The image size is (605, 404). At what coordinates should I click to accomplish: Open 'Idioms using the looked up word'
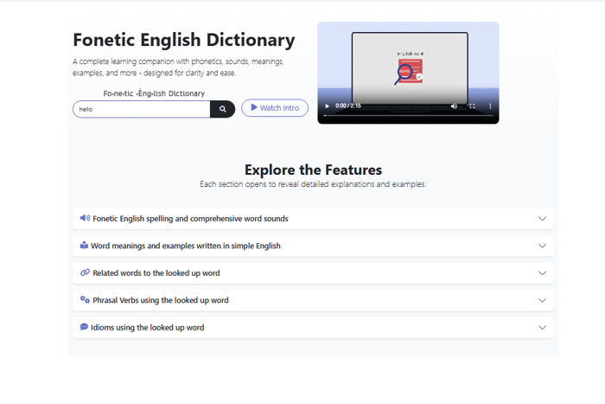tap(313, 328)
